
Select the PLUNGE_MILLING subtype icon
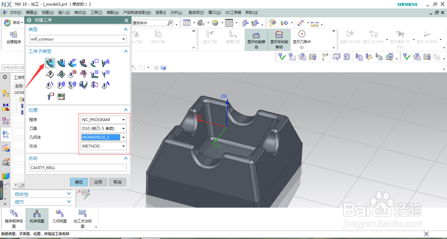[x=61, y=62]
